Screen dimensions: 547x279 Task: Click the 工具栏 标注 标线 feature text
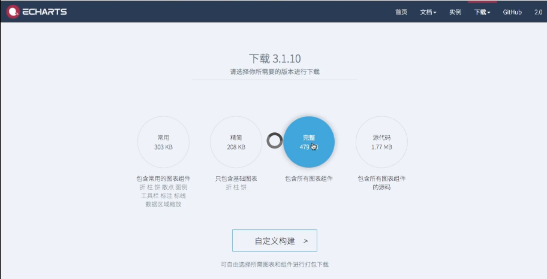(x=163, y=196)
